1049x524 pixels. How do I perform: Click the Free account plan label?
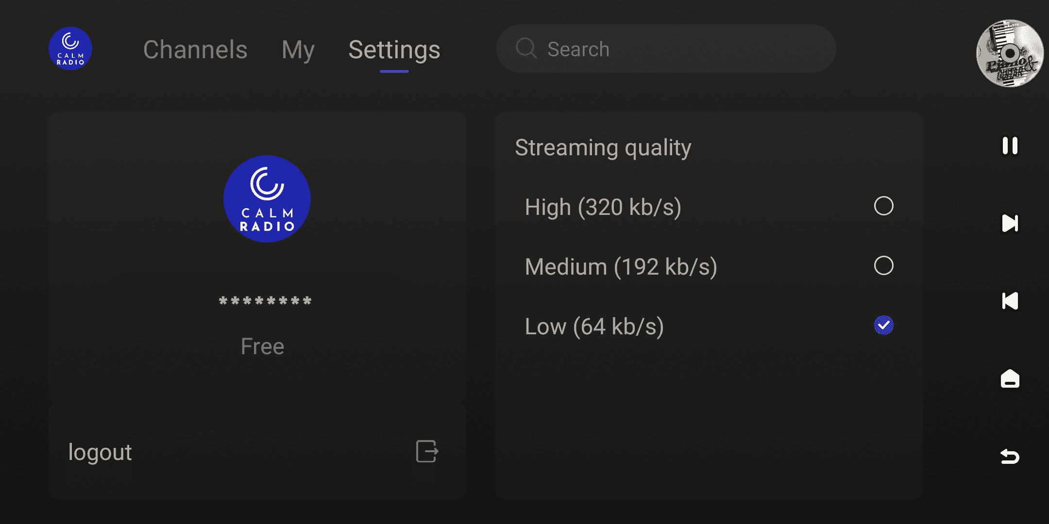tap(262, 346)
